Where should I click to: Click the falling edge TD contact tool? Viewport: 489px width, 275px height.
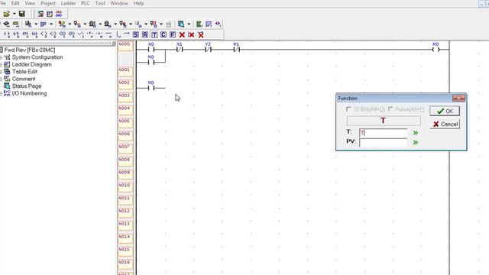click(34, 34)
